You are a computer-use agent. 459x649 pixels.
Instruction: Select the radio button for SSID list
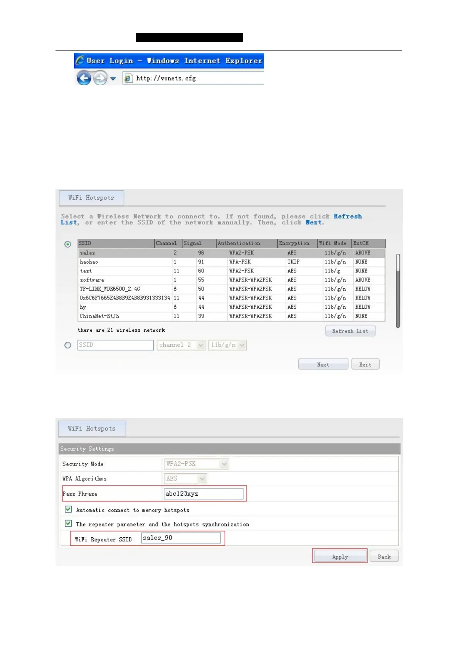pyautogui.click(x=68, y=244)
